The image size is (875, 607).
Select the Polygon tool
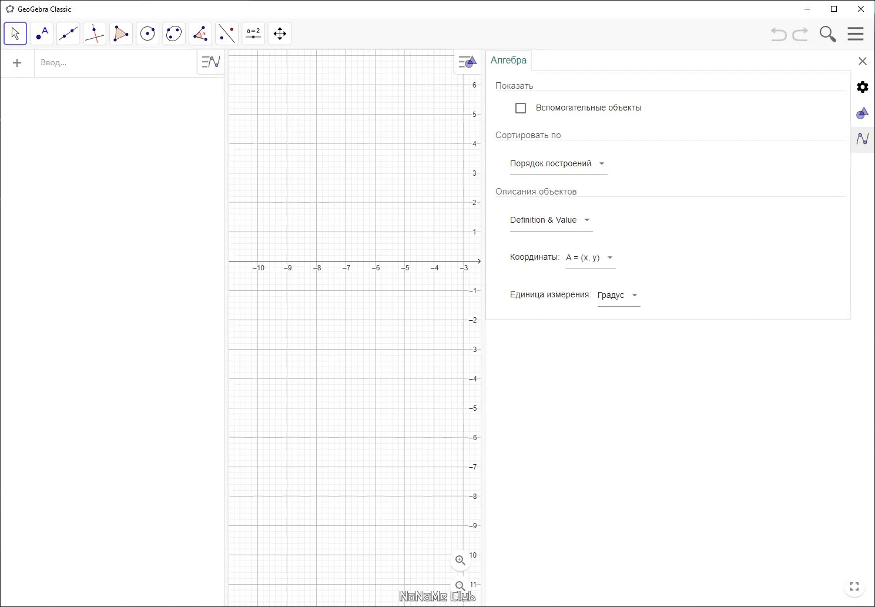[121, 33]
